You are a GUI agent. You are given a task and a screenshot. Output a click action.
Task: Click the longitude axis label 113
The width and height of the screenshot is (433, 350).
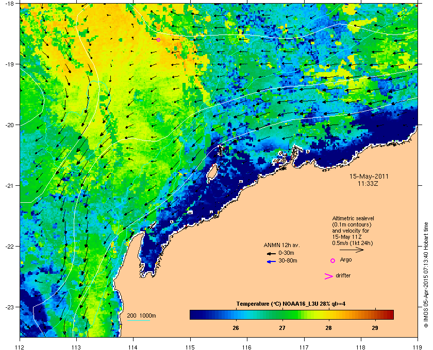76,347
